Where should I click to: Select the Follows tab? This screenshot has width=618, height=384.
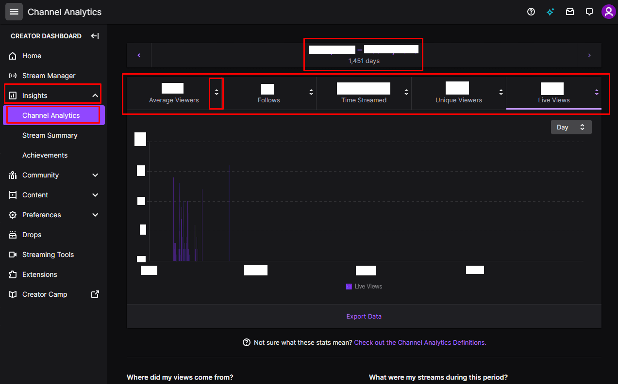pyautogui.click(x=269, y=93)
